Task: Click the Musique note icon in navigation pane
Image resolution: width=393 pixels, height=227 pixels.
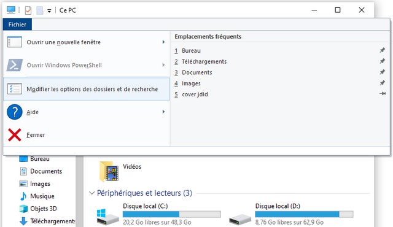Action: click(23, 196)
